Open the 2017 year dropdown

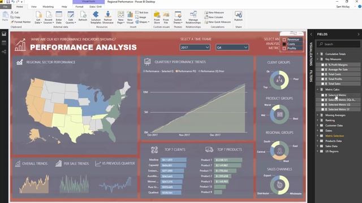(x=195, y=47)
